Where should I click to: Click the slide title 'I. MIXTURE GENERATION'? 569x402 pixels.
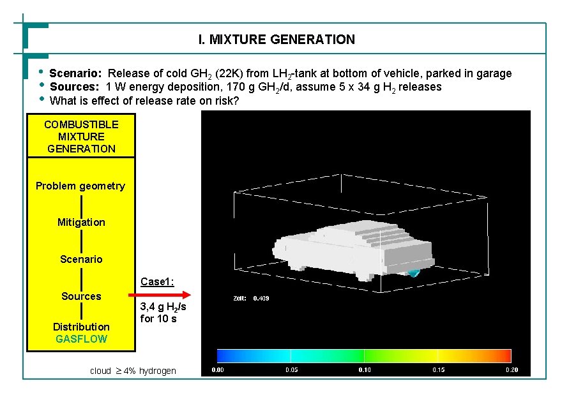coord(277,39)
